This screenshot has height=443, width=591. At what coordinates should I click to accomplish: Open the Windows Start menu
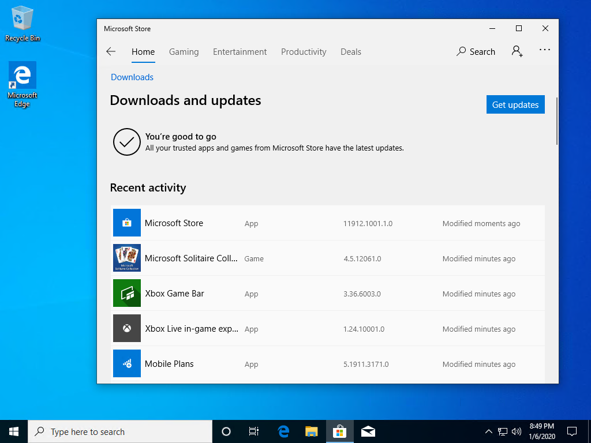(14, 431)
